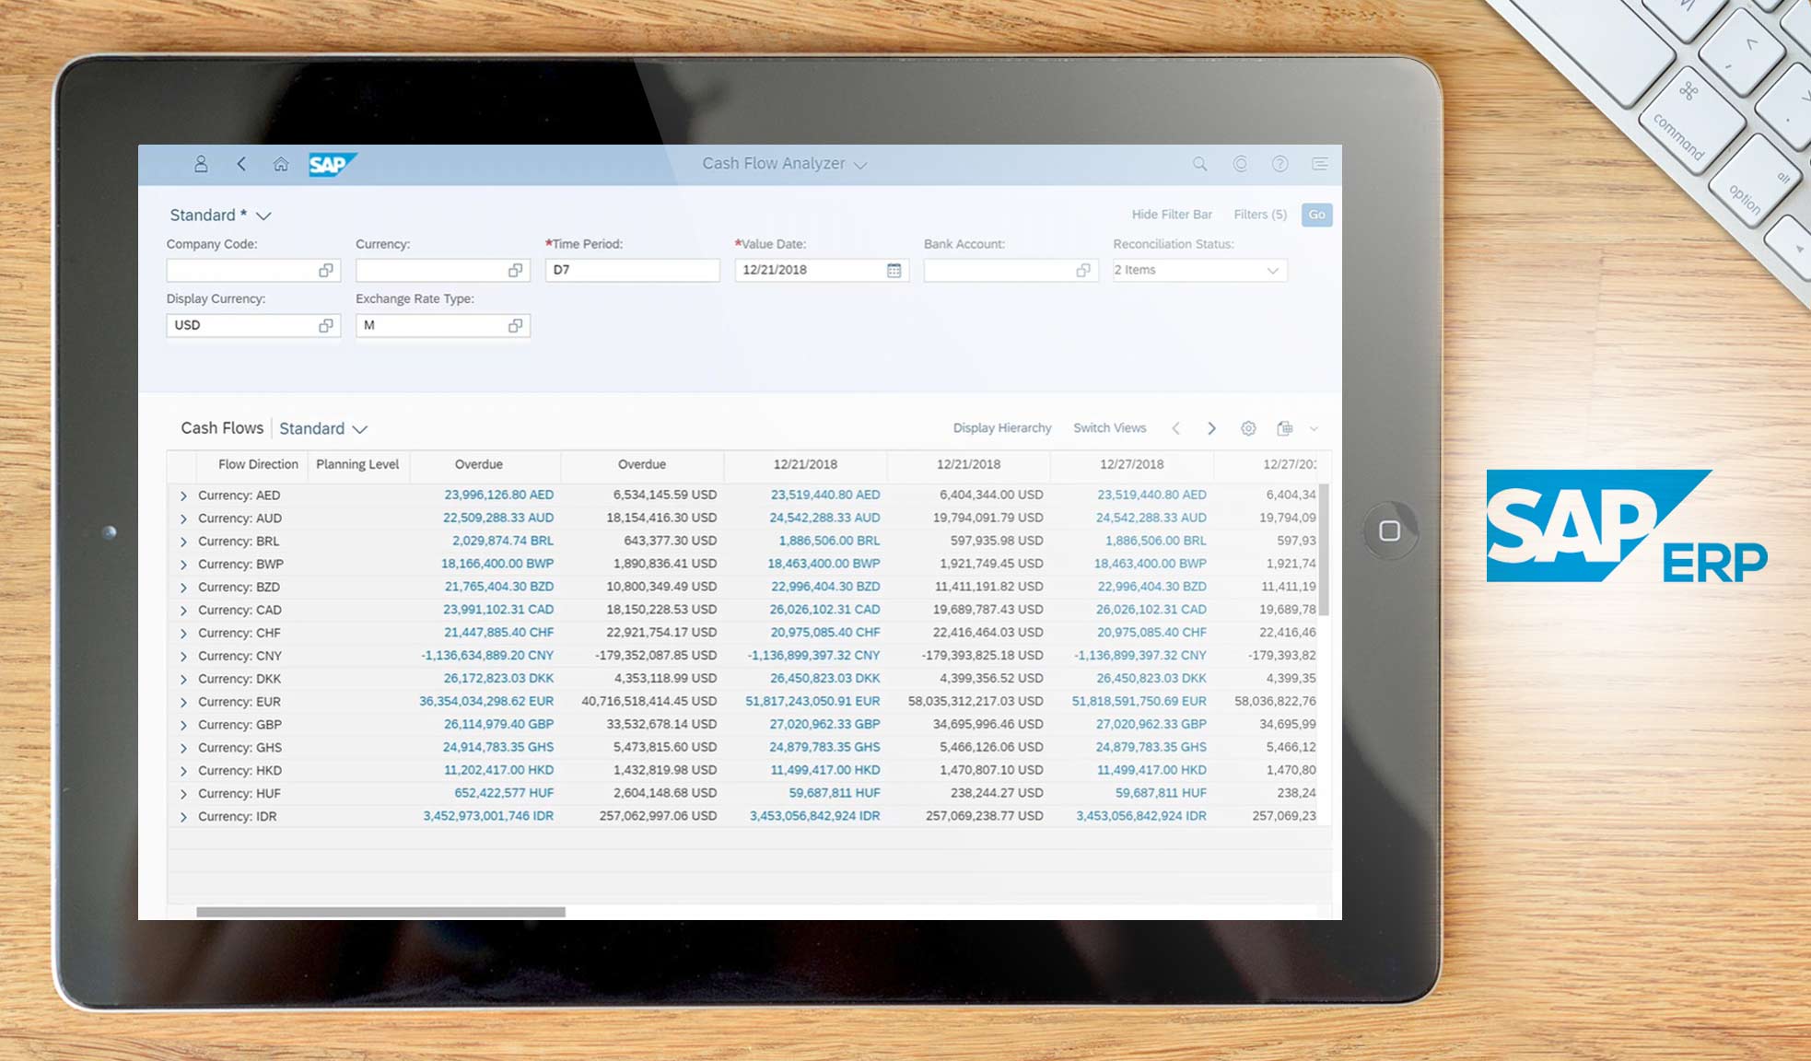Click next page arrow in Cash Flows toolbar
This screenshot has height=1061, width=1811.
tap(1211, 428)
